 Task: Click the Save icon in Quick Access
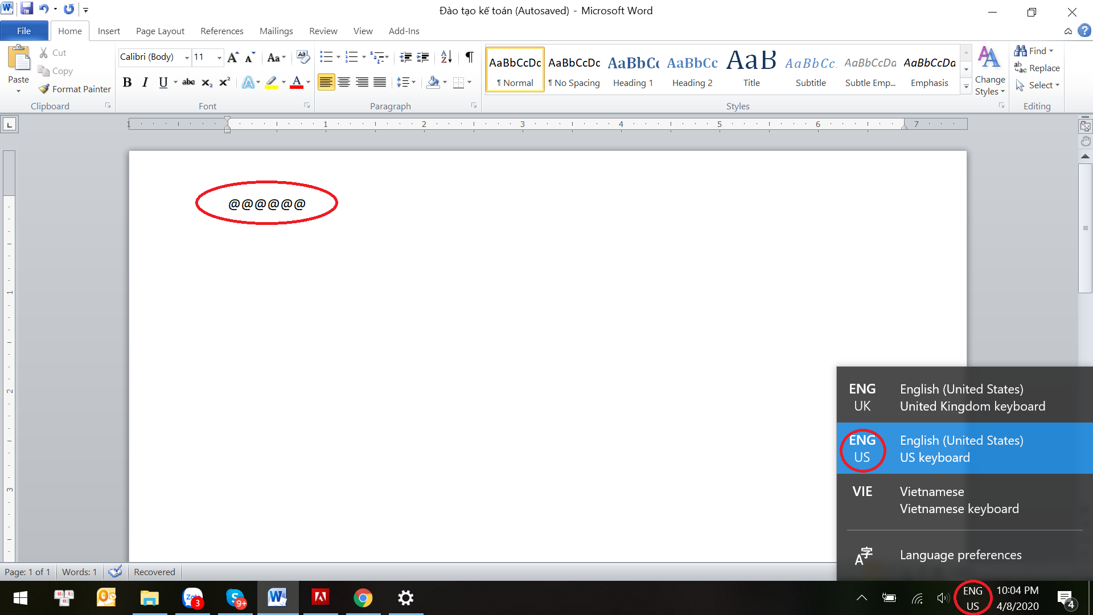click(x=26, y=9)
